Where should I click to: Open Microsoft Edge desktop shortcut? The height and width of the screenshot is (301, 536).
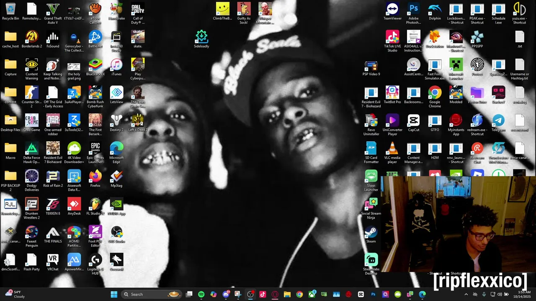116,153
